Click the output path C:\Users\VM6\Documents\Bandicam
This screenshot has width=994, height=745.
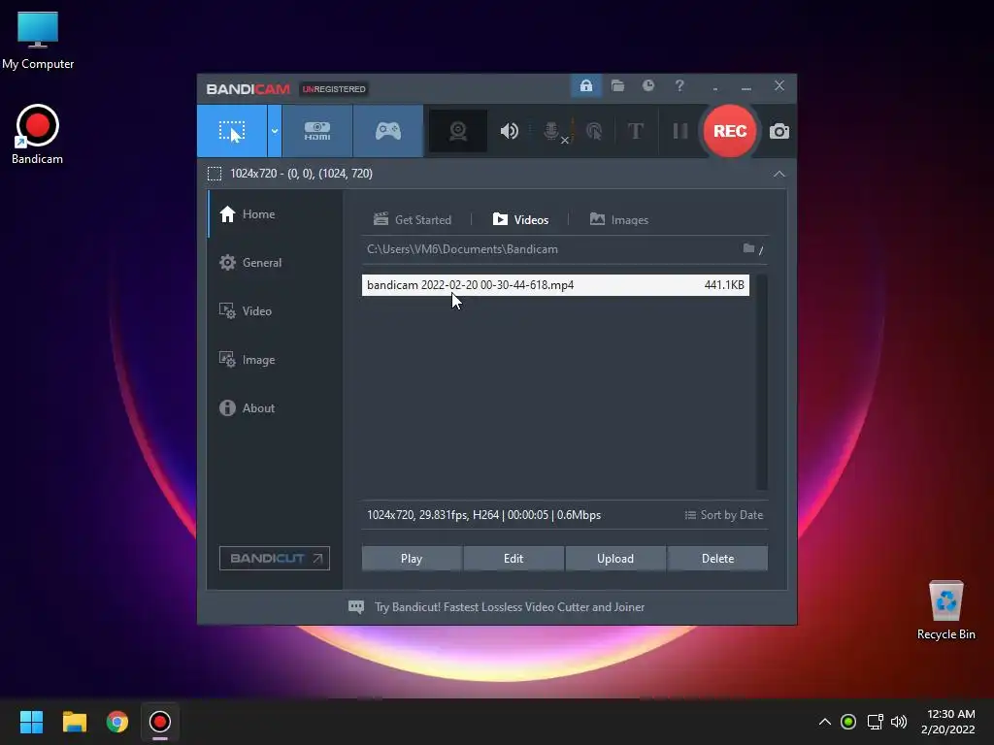(462, 249)
